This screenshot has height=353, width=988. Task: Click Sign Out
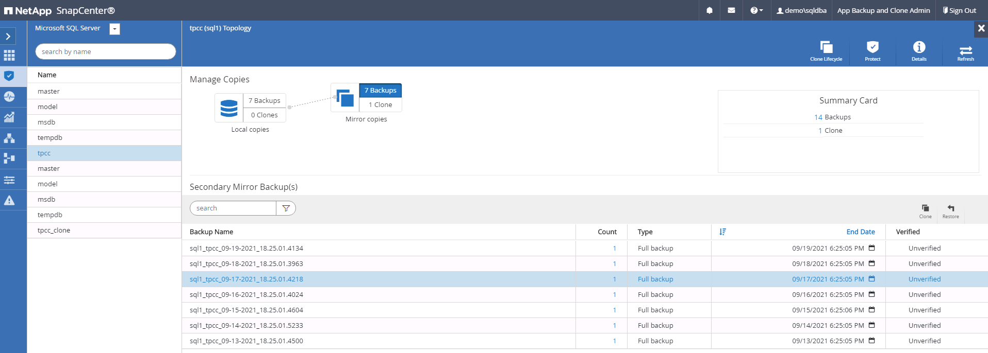(x=959, y=10)
